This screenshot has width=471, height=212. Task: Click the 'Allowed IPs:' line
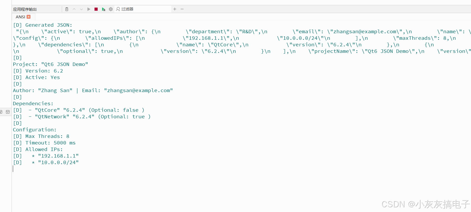pyautogui.click(x=38, y=149)
